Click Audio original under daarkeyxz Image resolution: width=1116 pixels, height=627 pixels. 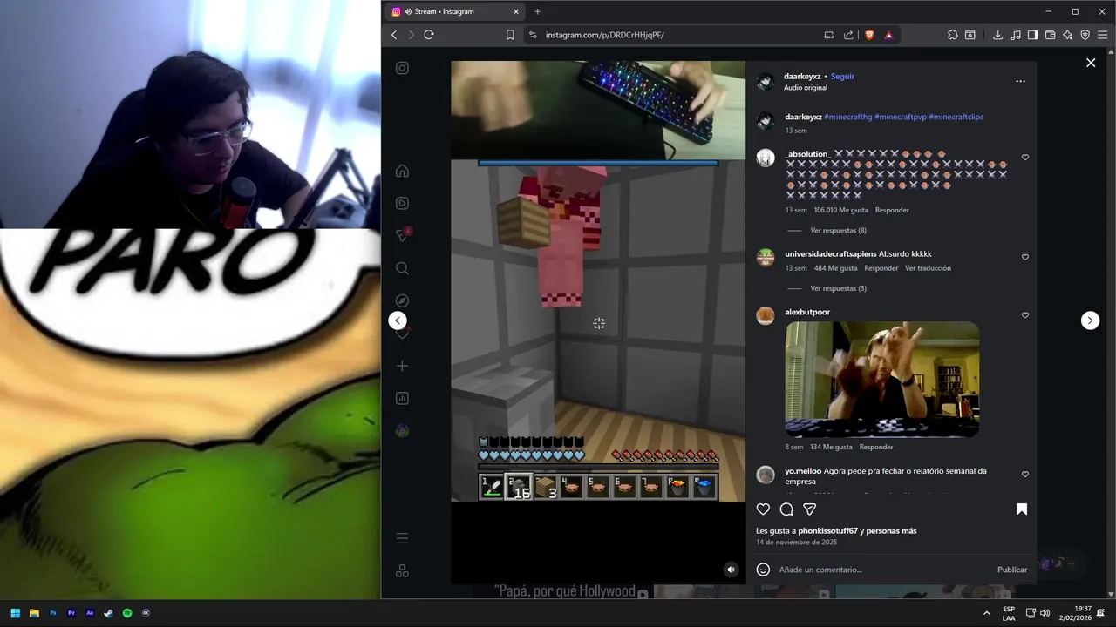coord(806,88)
